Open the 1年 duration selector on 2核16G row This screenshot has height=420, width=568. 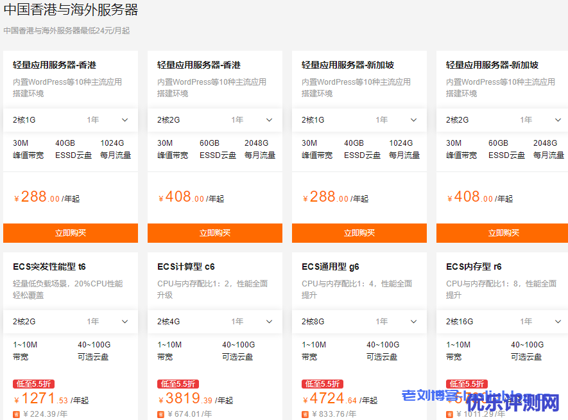tap(526, 322)
